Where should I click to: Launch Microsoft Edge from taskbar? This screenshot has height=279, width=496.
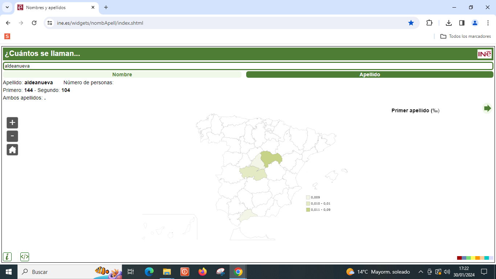point(149,272)
